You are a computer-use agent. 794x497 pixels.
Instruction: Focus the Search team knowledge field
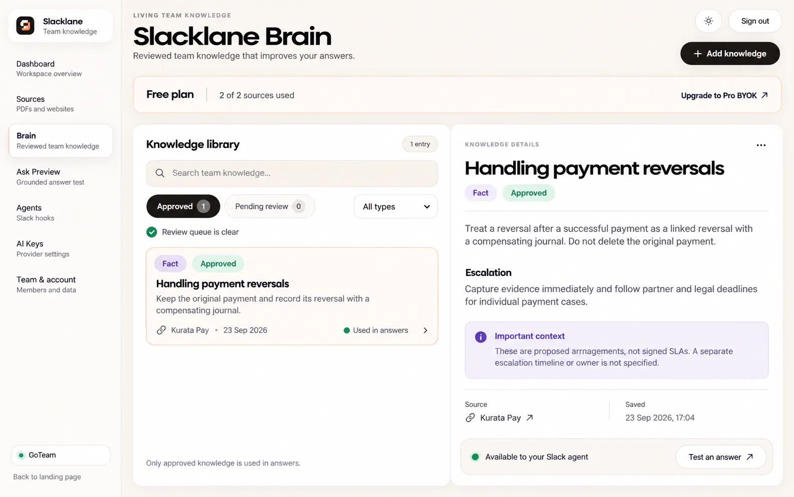coord(292,173)
